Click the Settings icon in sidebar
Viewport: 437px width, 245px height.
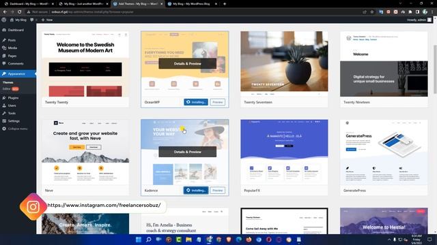[4, 121]
